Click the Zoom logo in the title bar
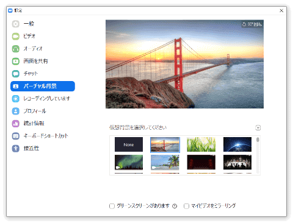The image size is (293, 223). [x=10, y=10]
